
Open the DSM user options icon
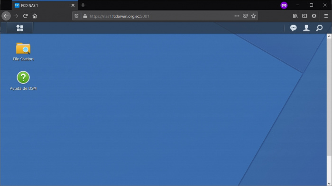pos(306,28)
